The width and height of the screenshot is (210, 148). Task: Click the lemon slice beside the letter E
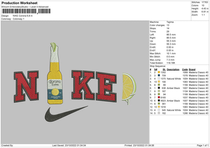129,88
